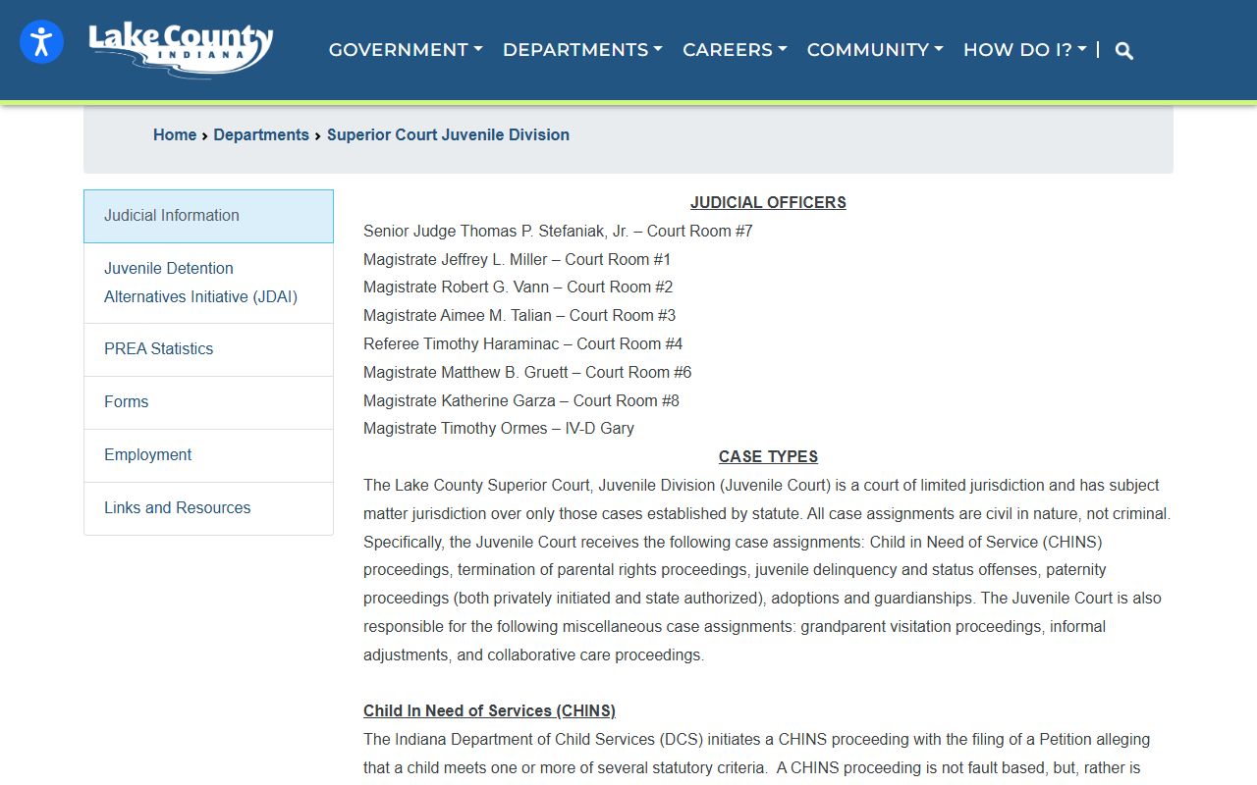
Task: Expand the Community dropdown menu
Action: click(875, 50)
